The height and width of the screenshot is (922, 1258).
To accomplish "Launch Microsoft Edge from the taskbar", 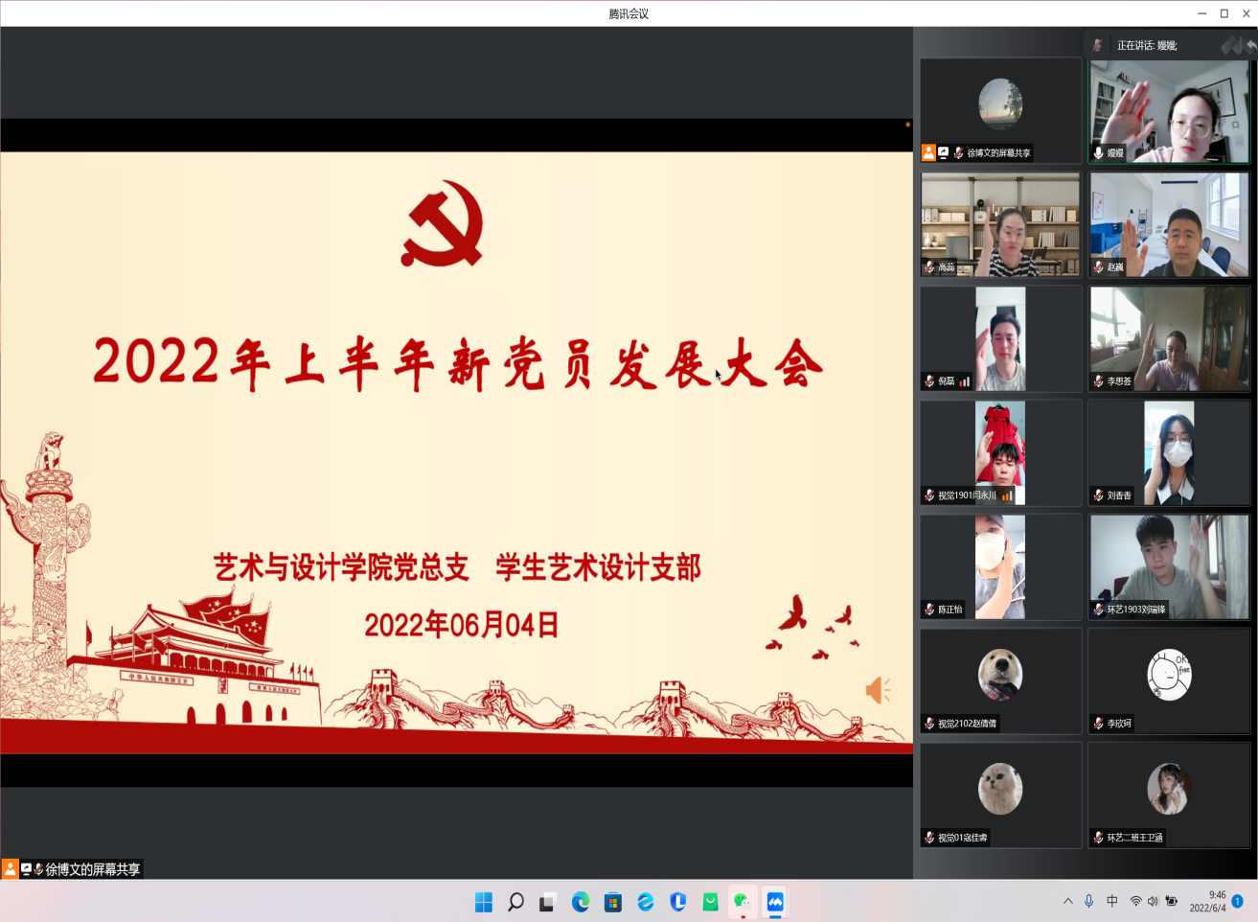I will coord(581,902).
